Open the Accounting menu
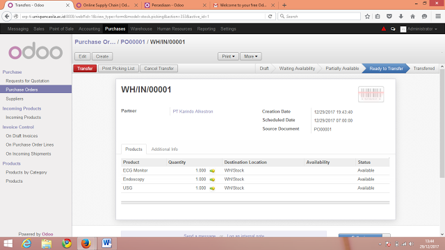Image resolution: width=445 pixels, height=250 pixels. click(x=90, y=29)
